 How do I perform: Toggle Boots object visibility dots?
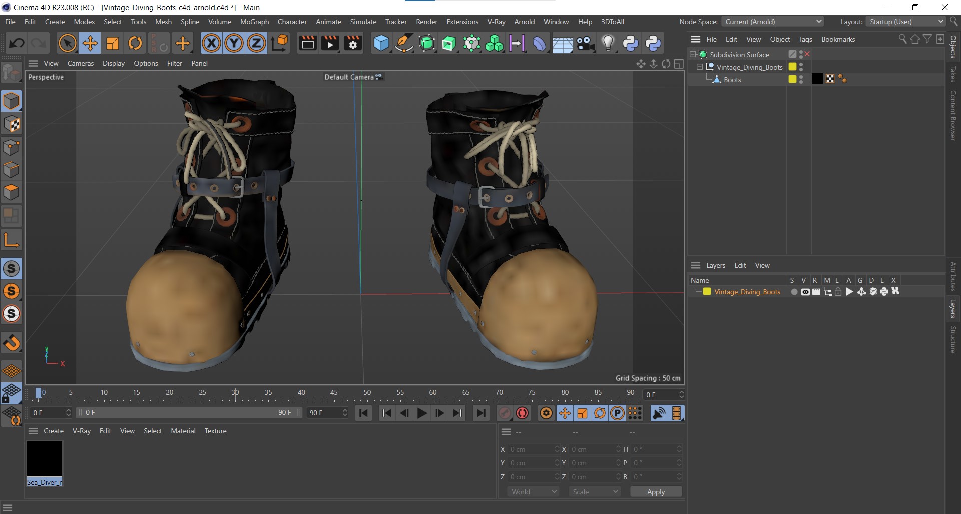801,79
